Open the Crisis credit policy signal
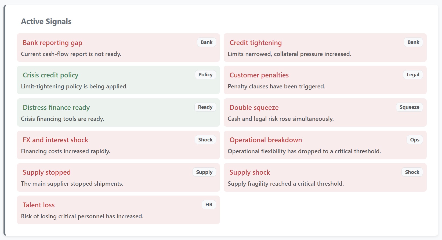 (x=50, y=75)
